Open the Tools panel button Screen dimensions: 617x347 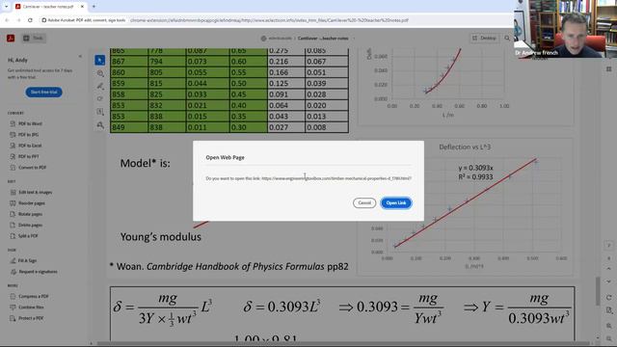point(34,39)
